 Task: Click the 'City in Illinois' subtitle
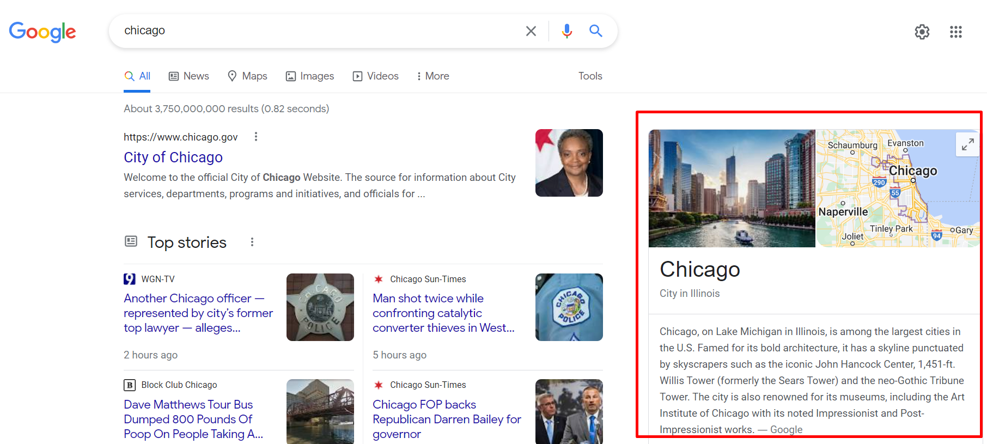(690, 294)
